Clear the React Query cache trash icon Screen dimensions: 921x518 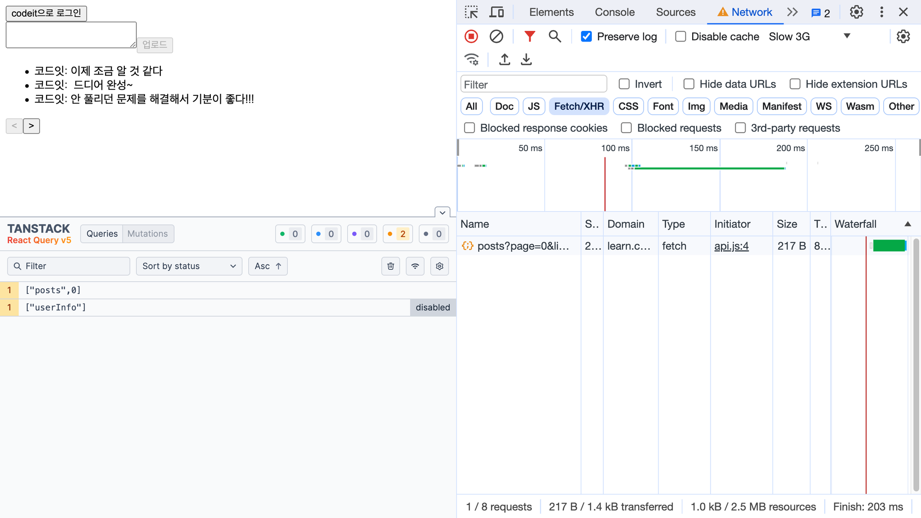coord(391,266)
